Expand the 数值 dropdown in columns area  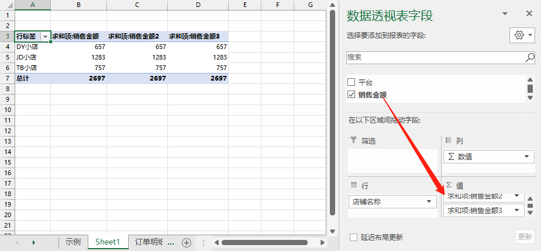[527, 156]
